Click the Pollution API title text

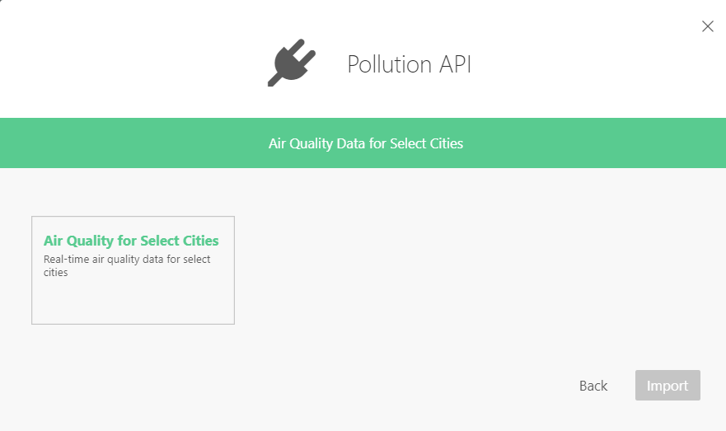pyautogui.click(x=409, y=64)
